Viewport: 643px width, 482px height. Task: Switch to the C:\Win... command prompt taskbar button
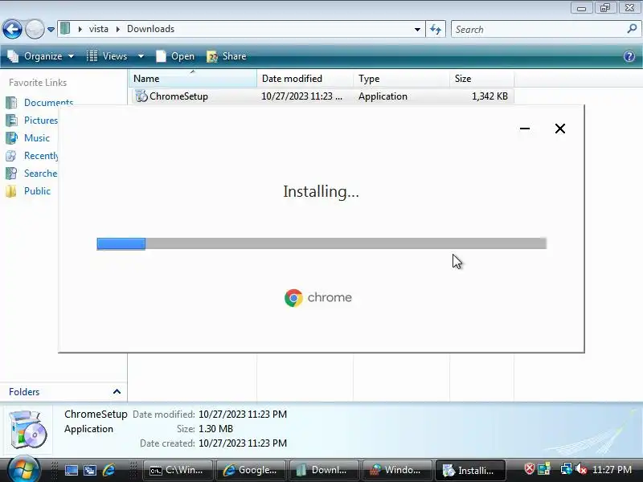(177, 470)
